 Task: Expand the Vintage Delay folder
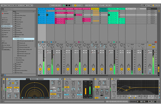coord(15,62)
